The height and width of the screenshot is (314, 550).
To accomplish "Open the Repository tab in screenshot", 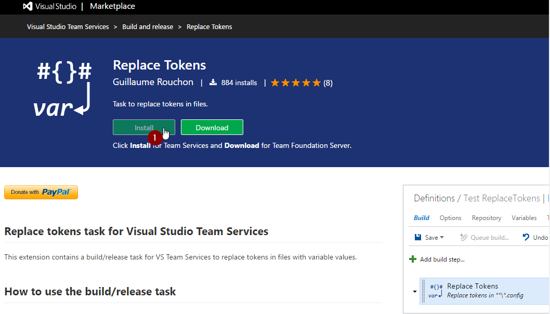I will (x=487, y=218).
